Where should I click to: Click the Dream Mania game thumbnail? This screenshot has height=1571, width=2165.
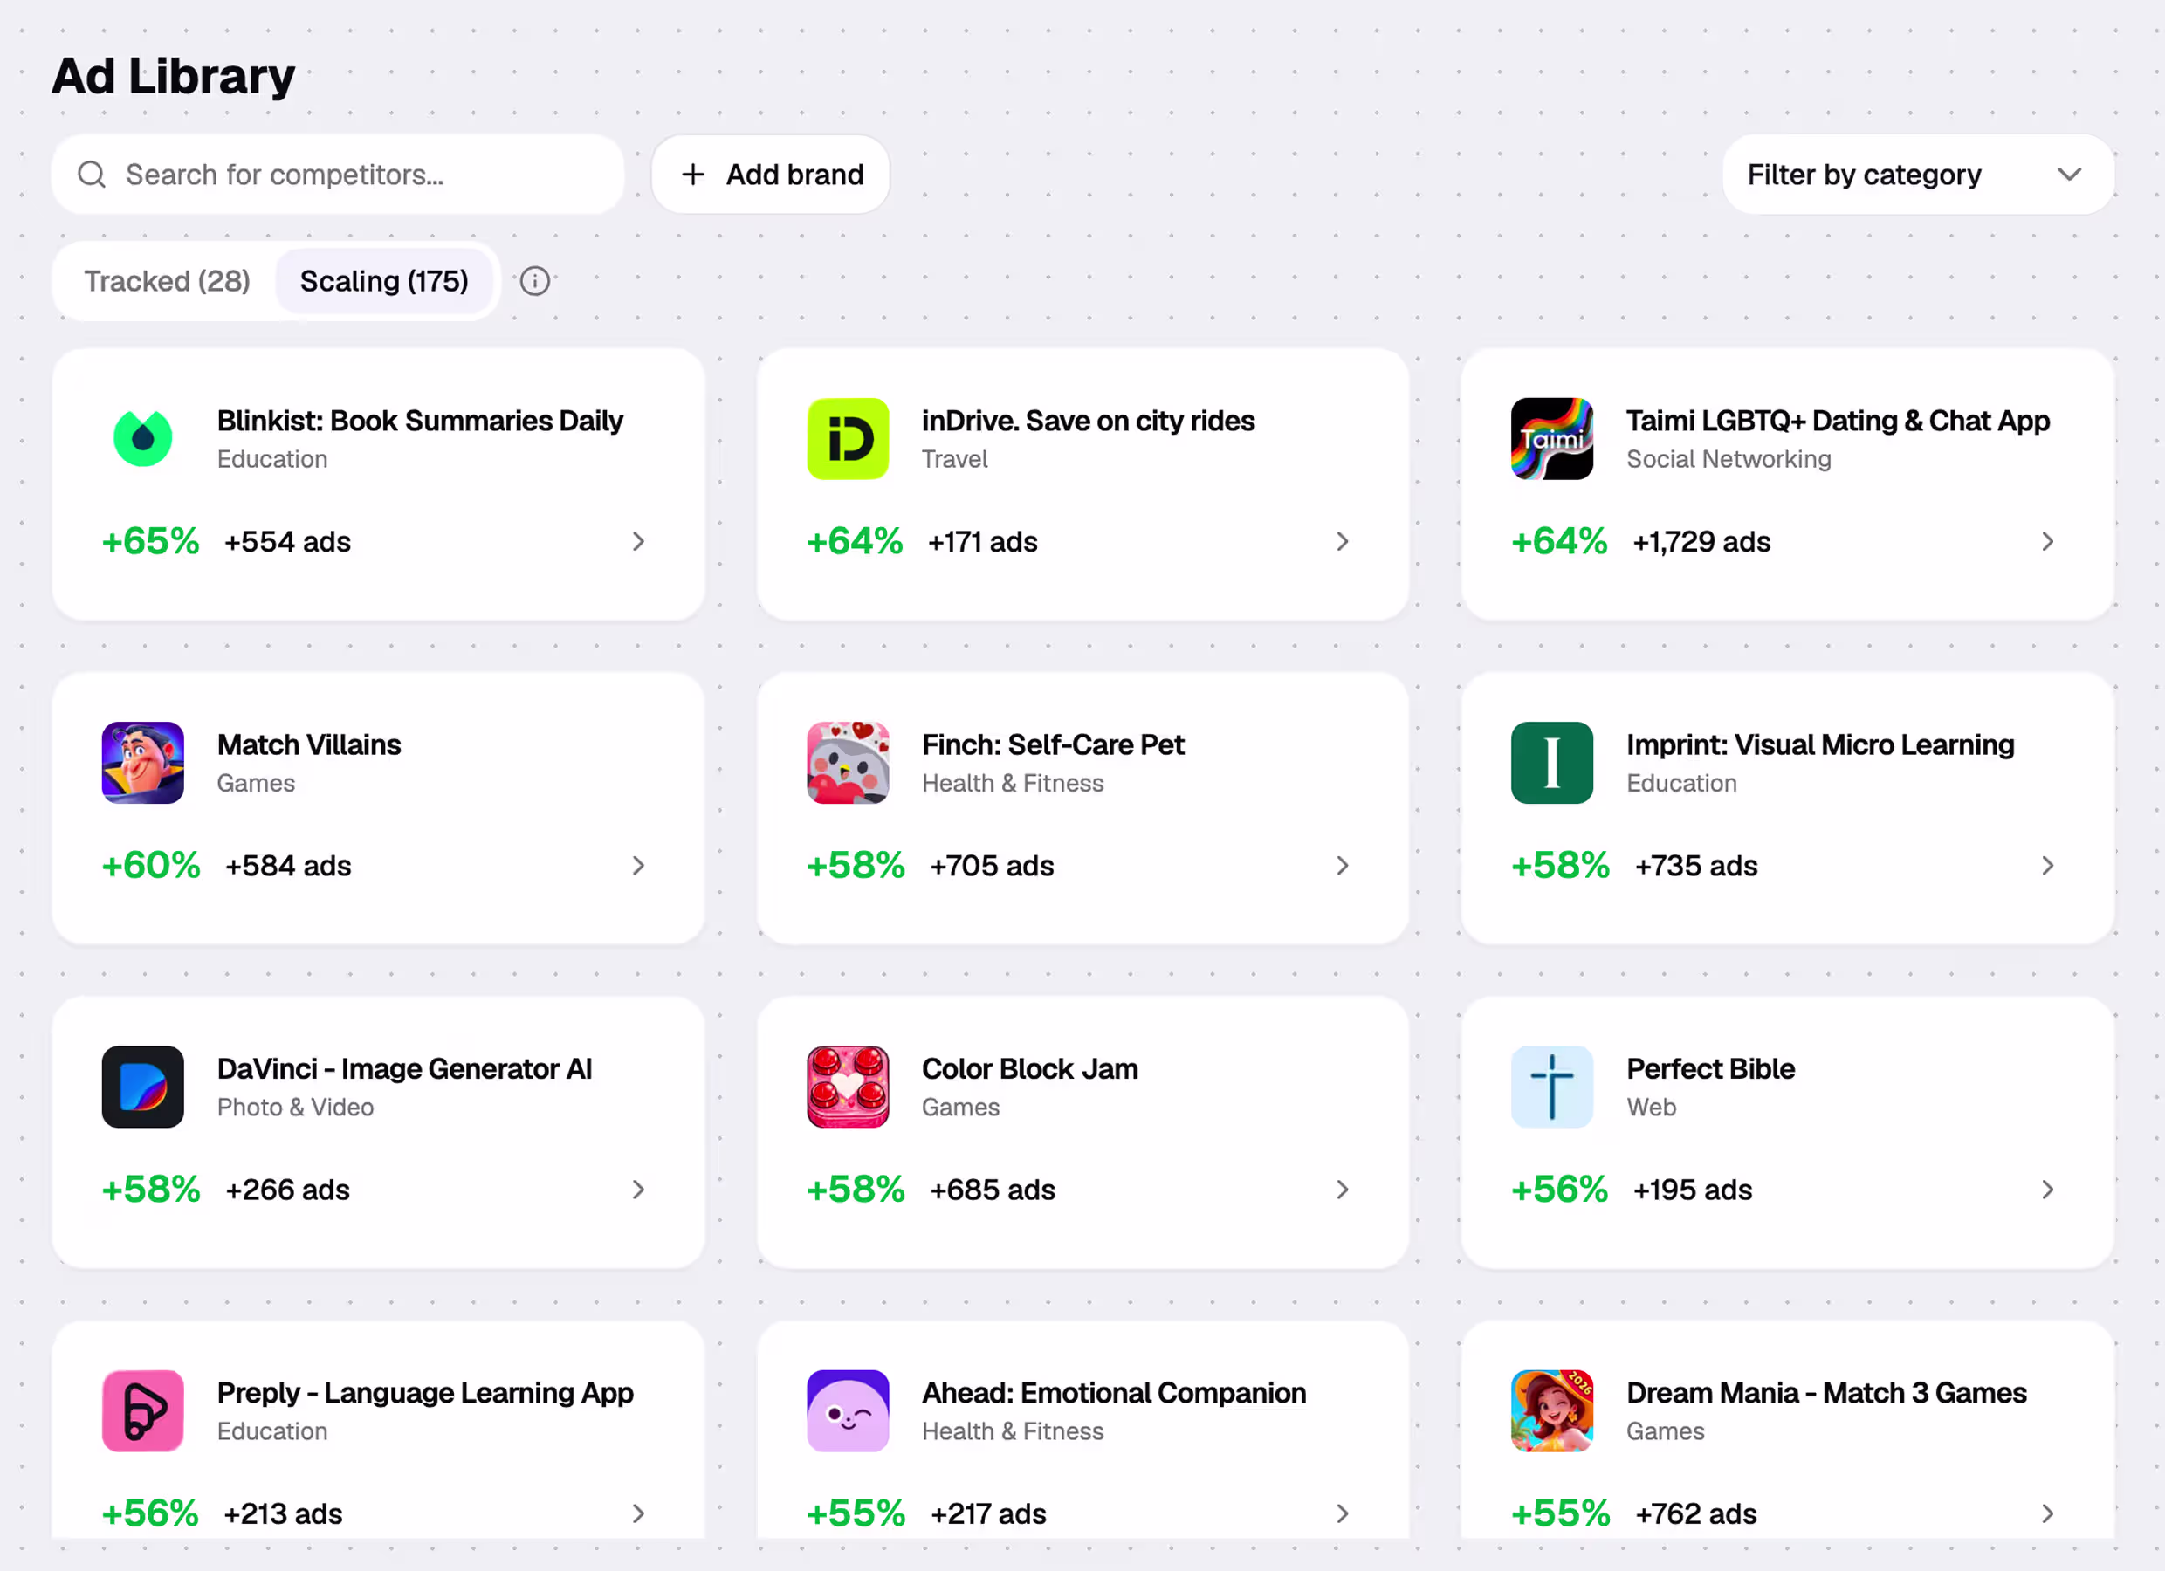(x=1552, y=1410)
